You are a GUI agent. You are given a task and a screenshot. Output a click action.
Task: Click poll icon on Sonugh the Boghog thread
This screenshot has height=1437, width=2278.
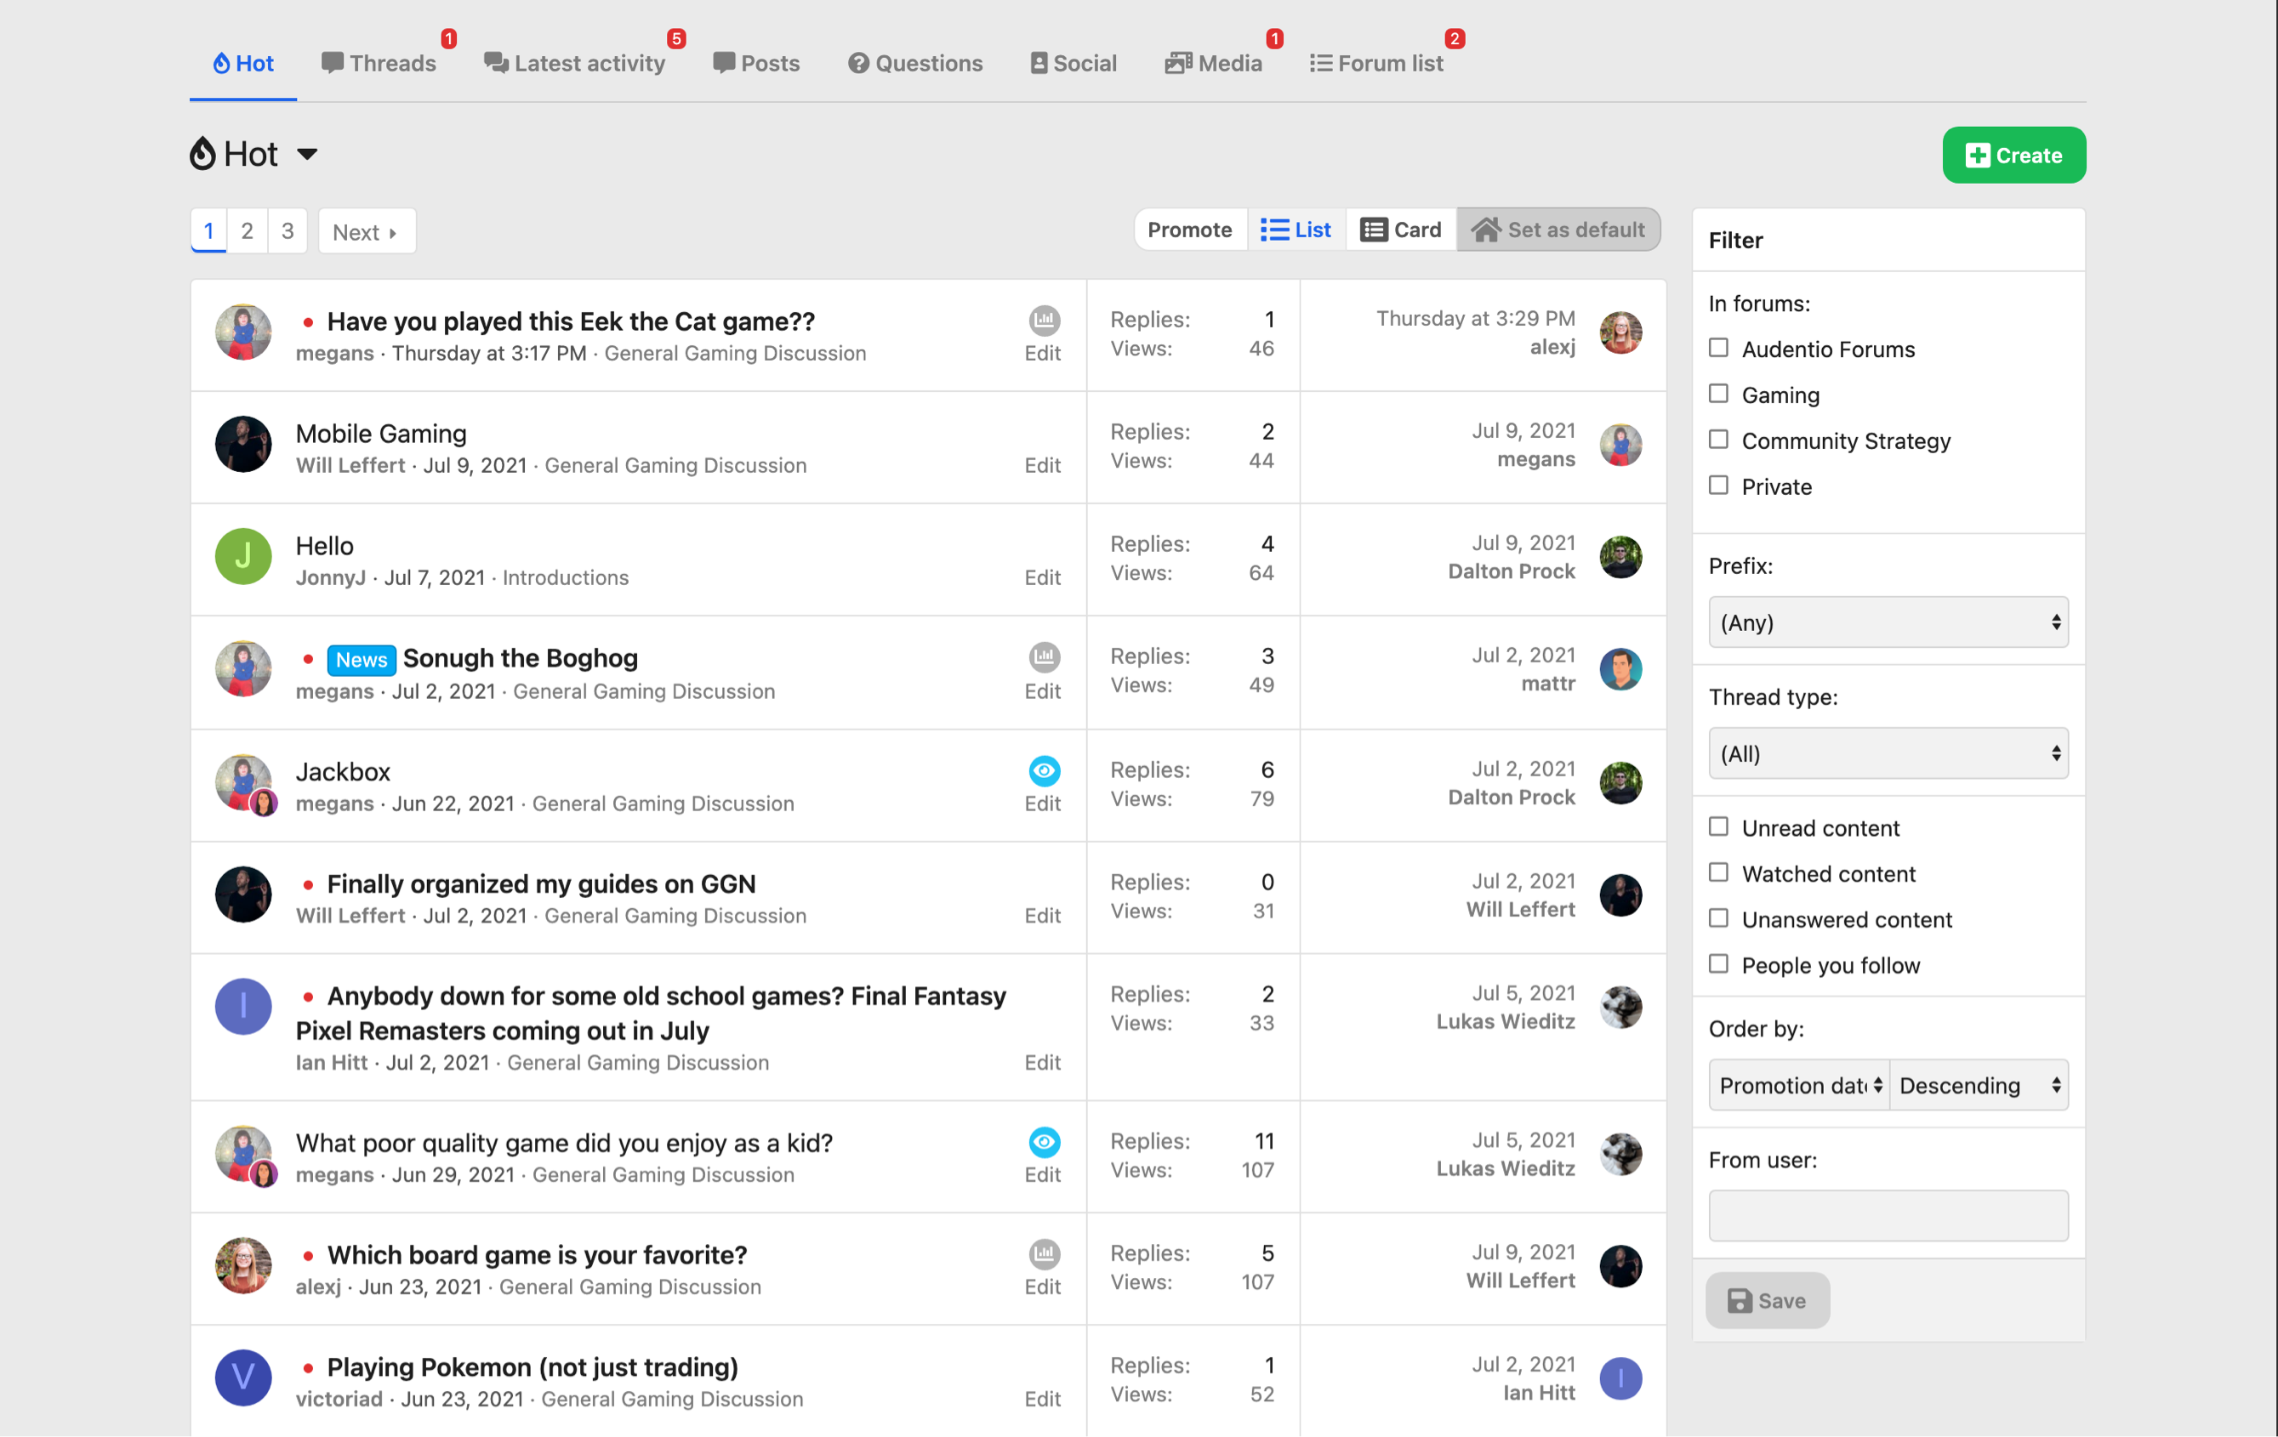1044,656
